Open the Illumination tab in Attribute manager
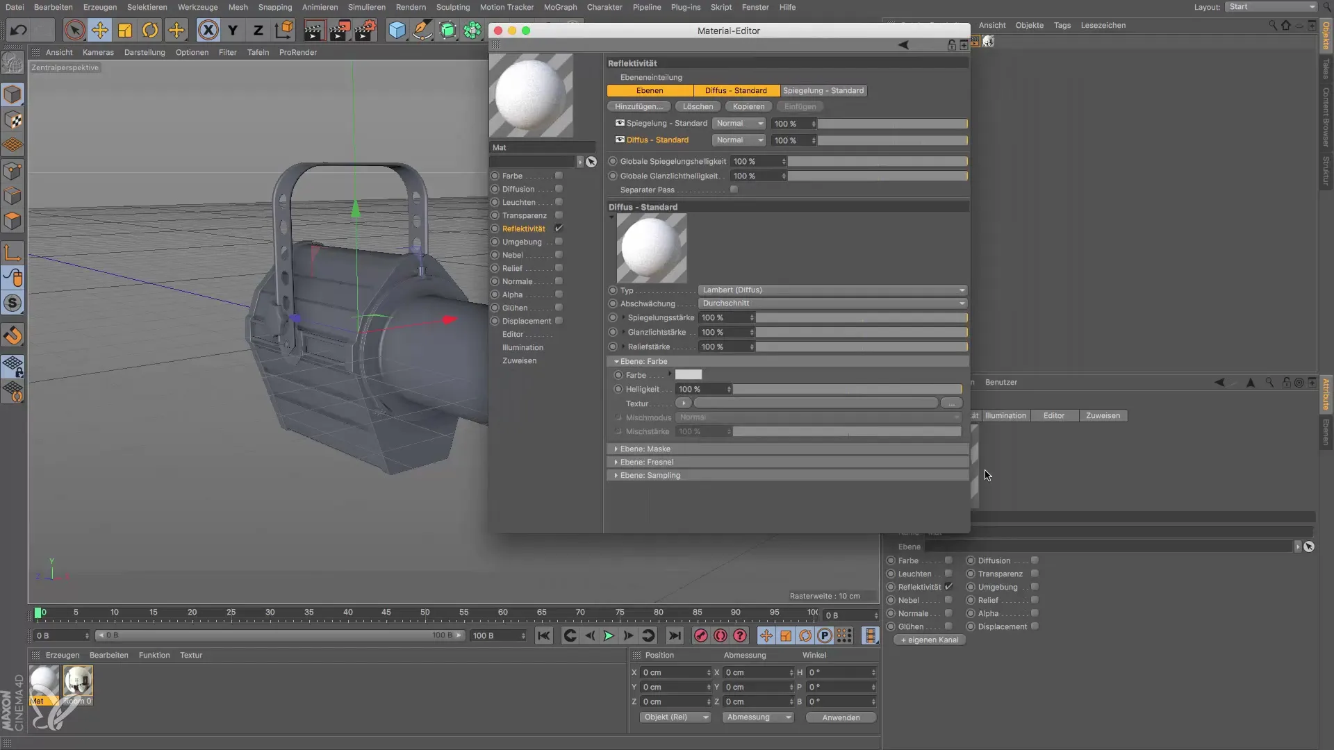1334x750 pixels. [x=1005, y=416]
